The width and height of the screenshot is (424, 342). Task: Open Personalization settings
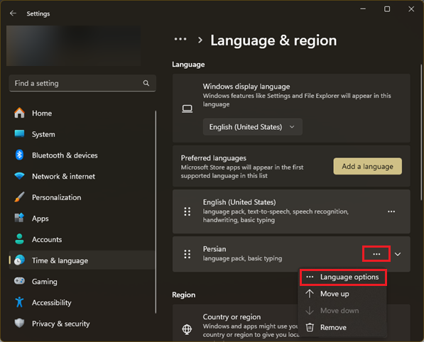[82, 197]
